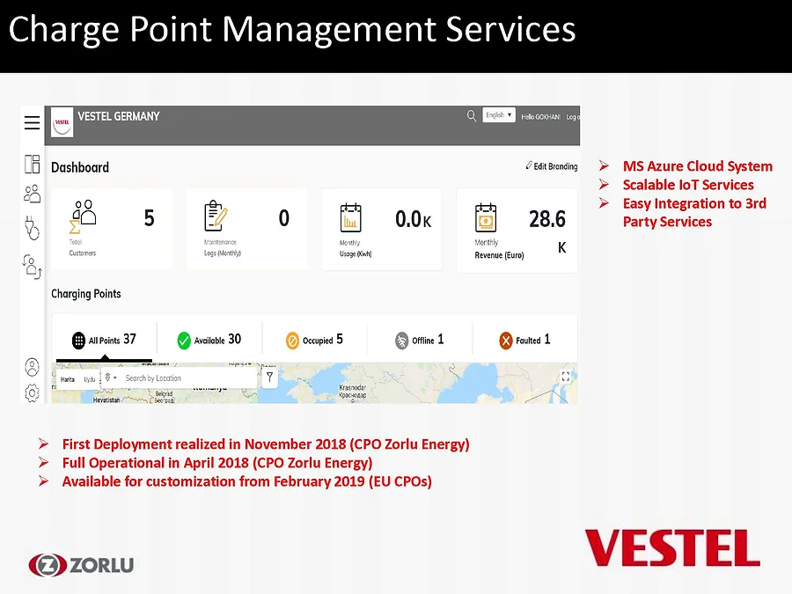
Task: Click the large red VESTEL logo
Action: [672, 548]
